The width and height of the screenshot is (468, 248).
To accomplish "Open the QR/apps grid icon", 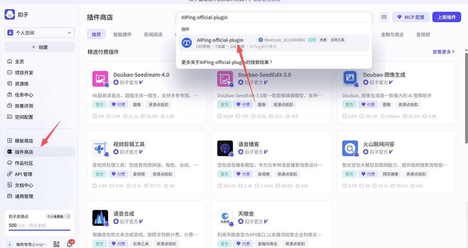I will click(x=56, y=244).
